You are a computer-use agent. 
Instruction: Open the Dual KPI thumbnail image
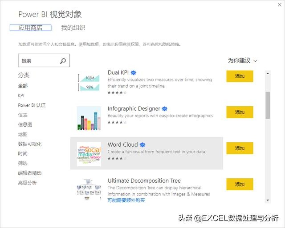coord(89,82)
